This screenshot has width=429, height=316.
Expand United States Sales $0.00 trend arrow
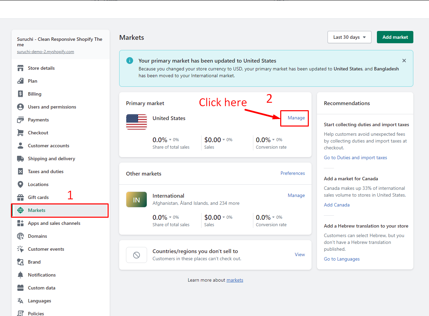point(224,140)
